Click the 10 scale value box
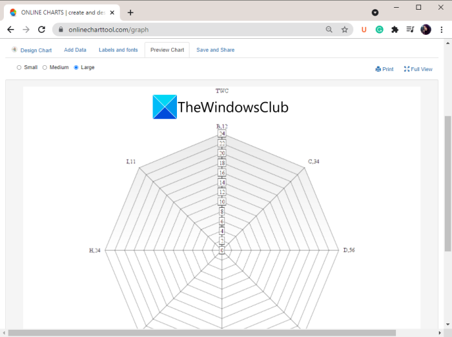 click(222, 201)
